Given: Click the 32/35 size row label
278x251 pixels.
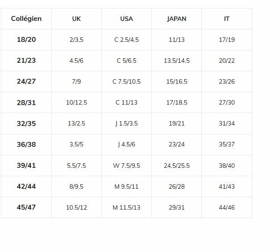Looking at the screenshot, I should (26, 123).
